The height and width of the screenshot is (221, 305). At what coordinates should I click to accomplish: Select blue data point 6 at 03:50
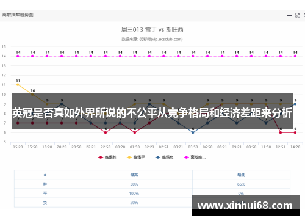point(193,132)
